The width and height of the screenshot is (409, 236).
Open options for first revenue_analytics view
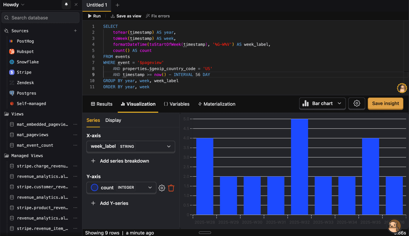pos(75,176)
